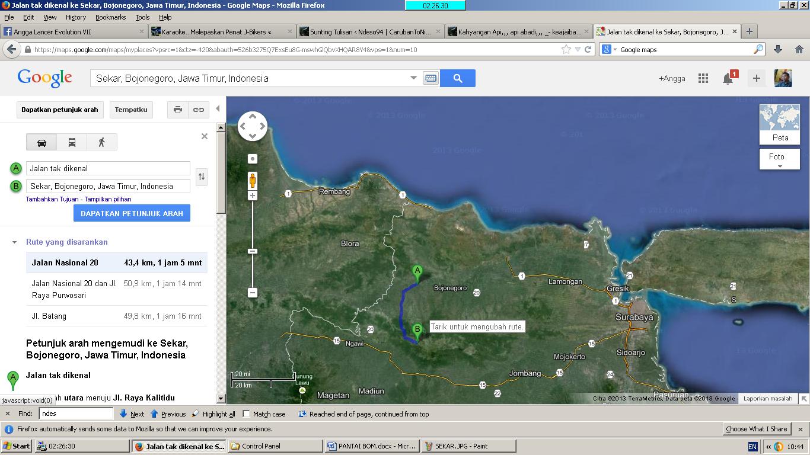
Task: Select the public transit bus mode
Action: click(x=72, y=142)
